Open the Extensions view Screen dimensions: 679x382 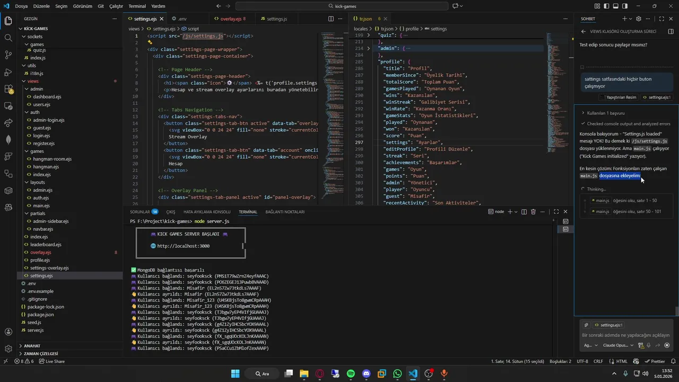click(8, 89)
